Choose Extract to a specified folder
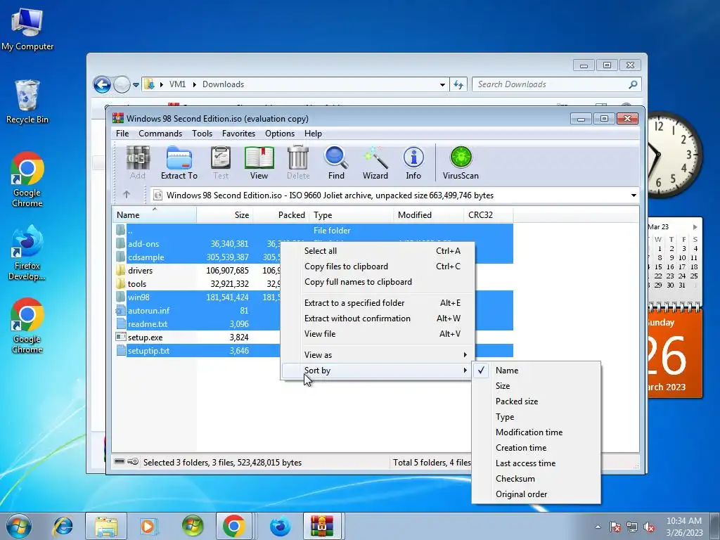Screen dimensions: 720x540 point(377,303)
